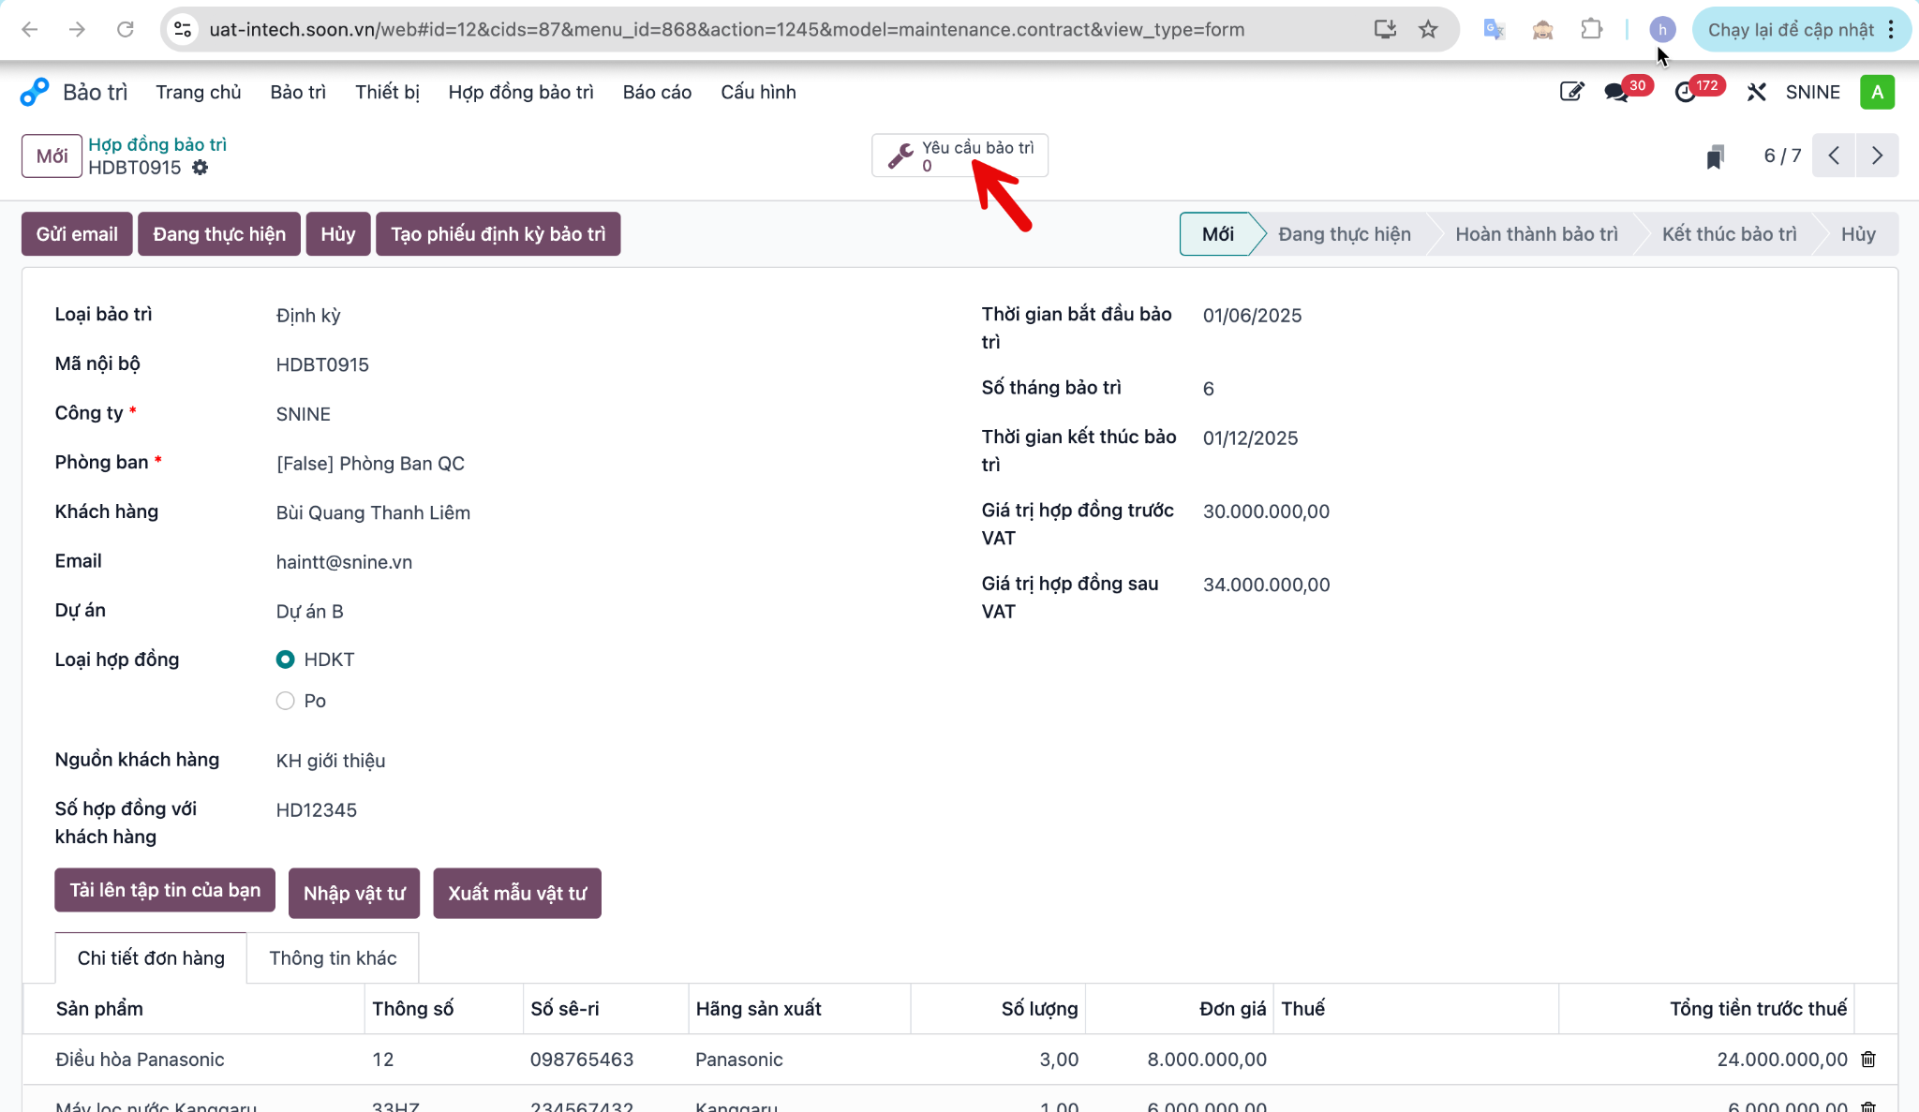Image resolution: width=1919 pixels, height=1112 pixels.
Task: Click the Tạo phiếu định kỳ bảo trì button
Action: [x=498, y=234]
